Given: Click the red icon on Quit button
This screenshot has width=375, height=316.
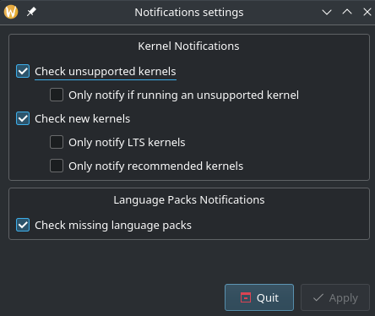Looking at the screenshot, I should click(x=246, y=297).
